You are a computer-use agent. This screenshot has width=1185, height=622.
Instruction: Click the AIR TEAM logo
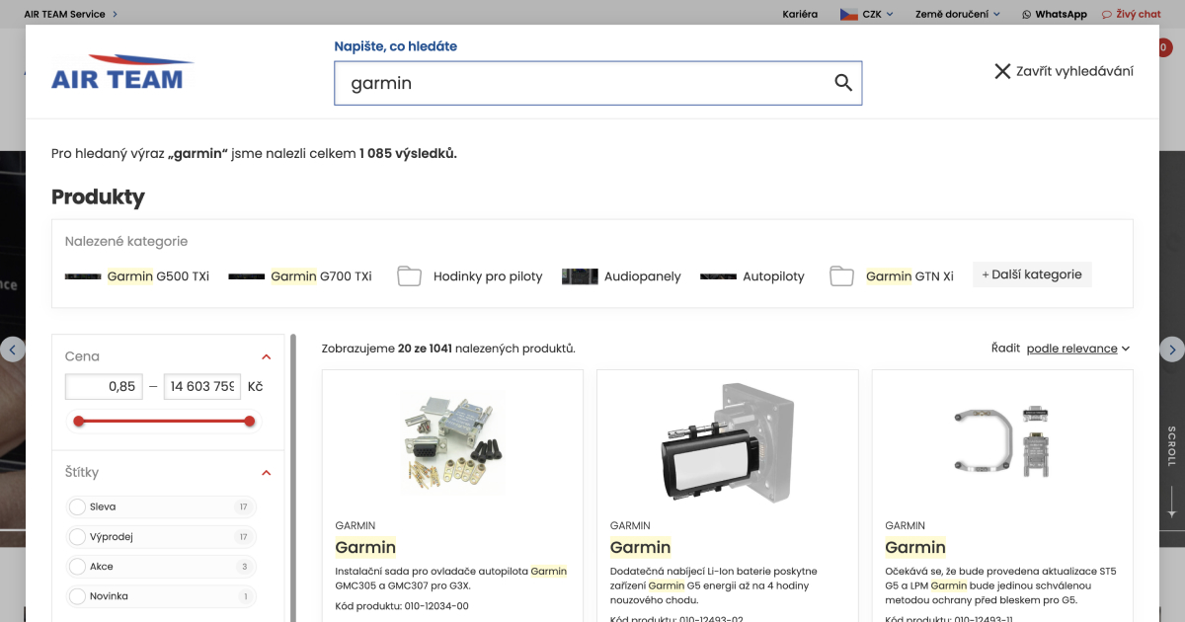tap(122, 73)
